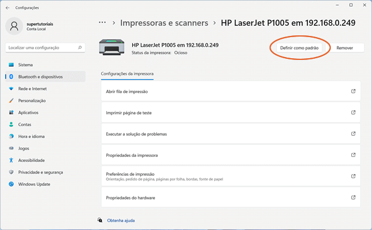This screenshot has height=230, width=372.
Task: Open the Personalização settings icon
Action: coord(11,100)
